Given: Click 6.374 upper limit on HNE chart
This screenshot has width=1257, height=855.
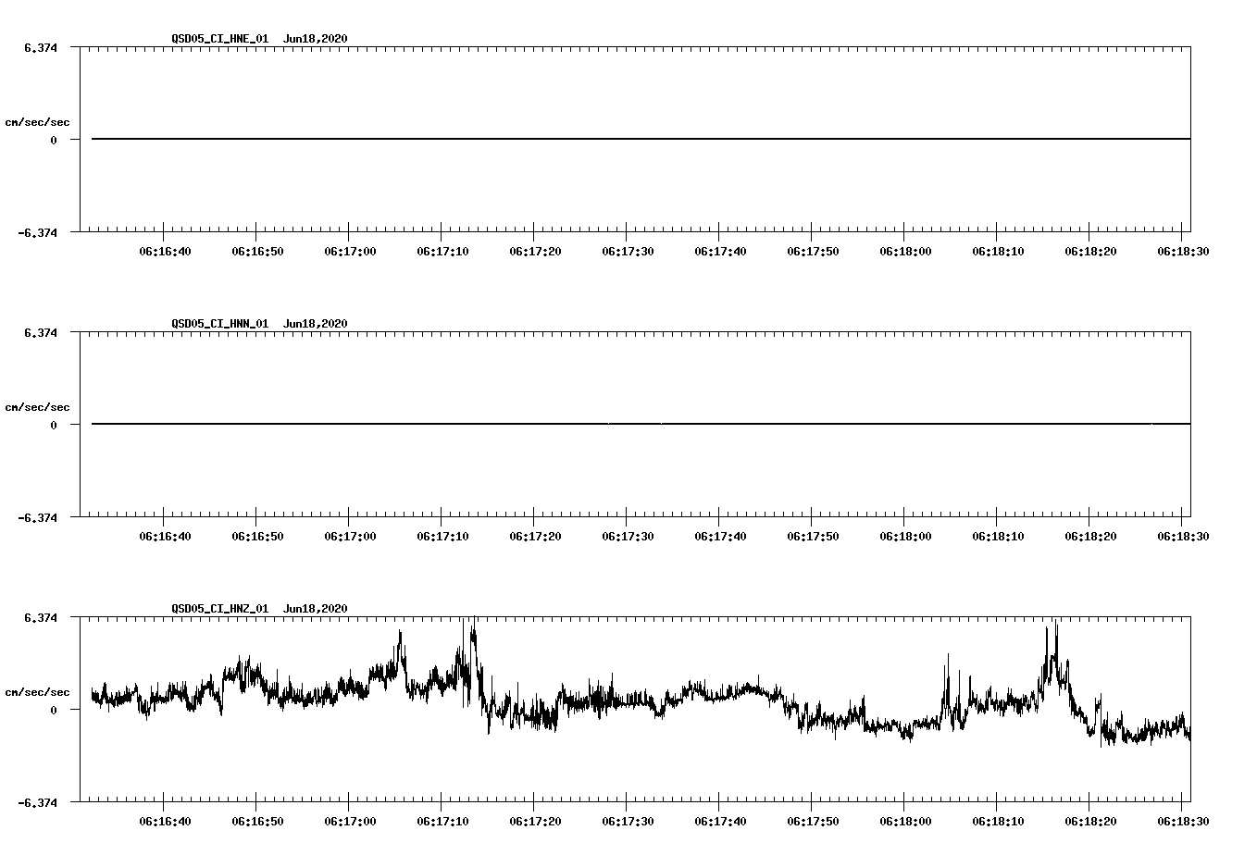Looking at the screenshot, I should [x=41, y=47].
